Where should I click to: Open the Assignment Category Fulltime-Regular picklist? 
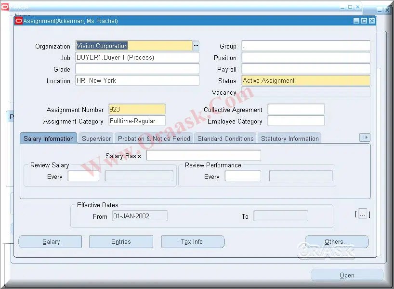click(137, 121)
